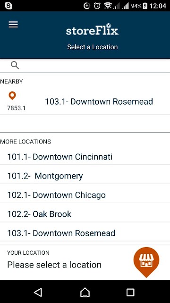Select 103.1- Downtown Rosemead under More Locations

pos(85,233)
